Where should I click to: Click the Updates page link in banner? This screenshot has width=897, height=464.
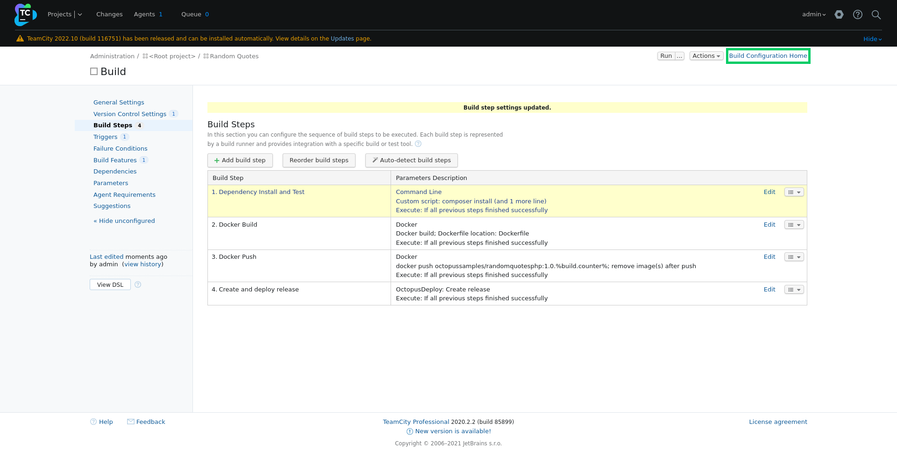point(342,39)
